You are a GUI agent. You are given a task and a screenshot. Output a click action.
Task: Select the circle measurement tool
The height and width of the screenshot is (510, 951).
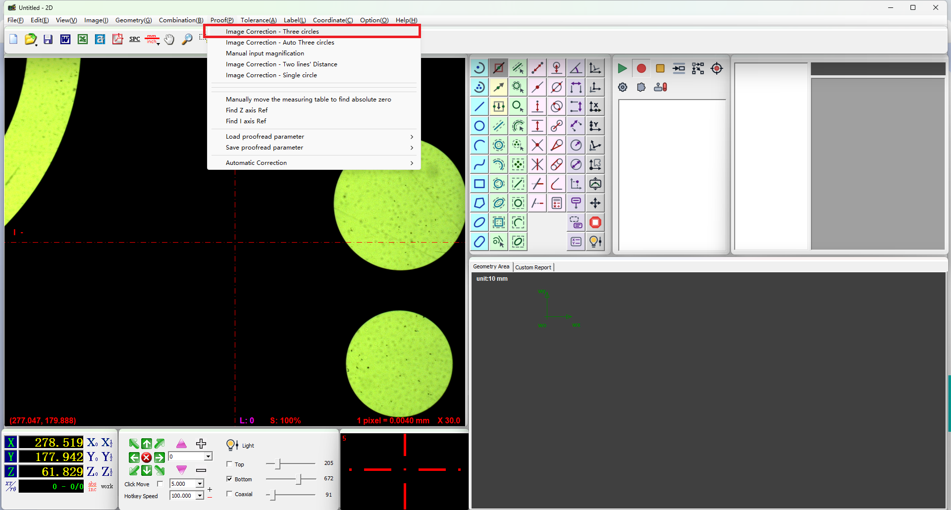click(x=479, y=126)
